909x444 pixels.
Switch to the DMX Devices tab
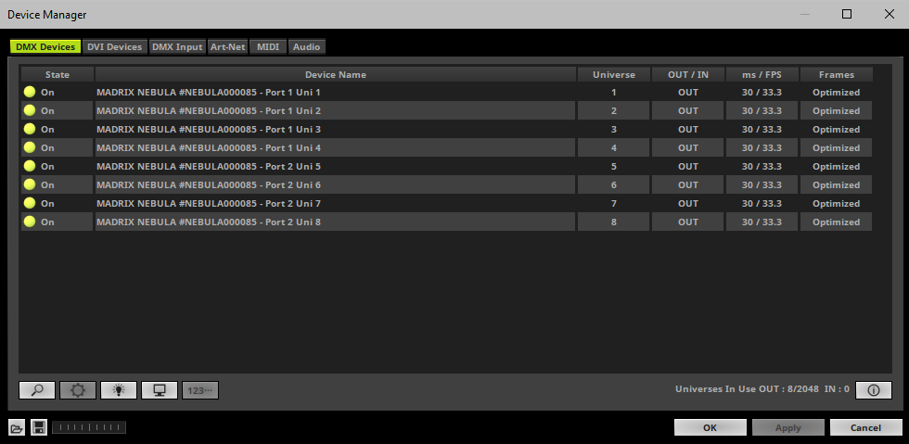click(45, 47)
